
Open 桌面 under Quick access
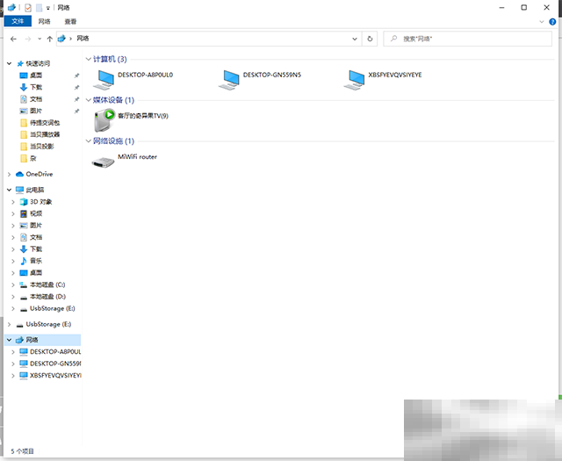tap(36, 76)
